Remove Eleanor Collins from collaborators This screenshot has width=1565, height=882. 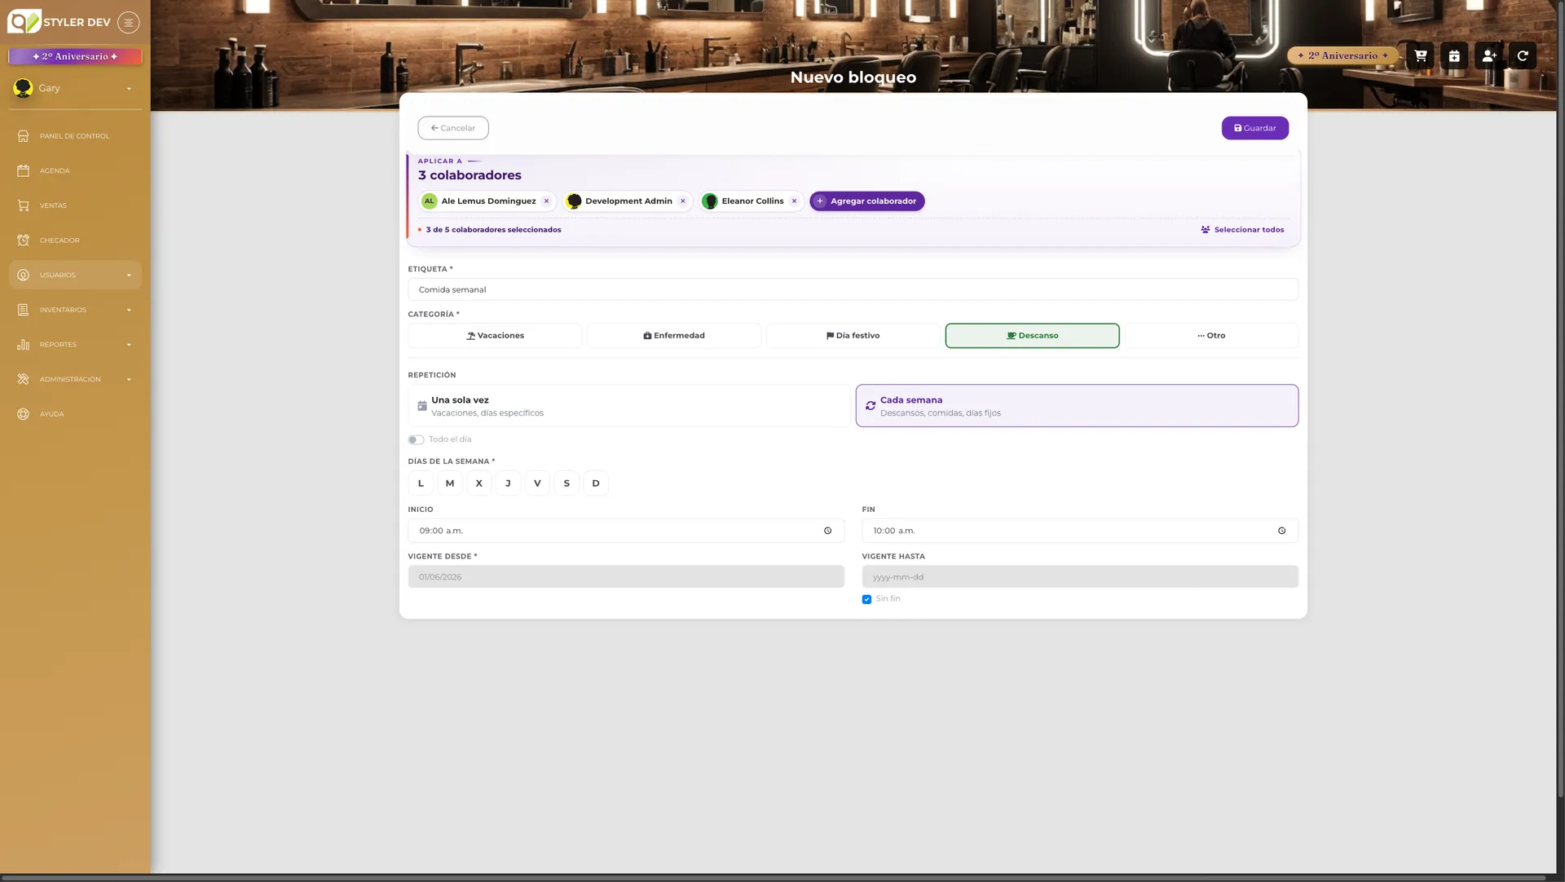(794, 201)
